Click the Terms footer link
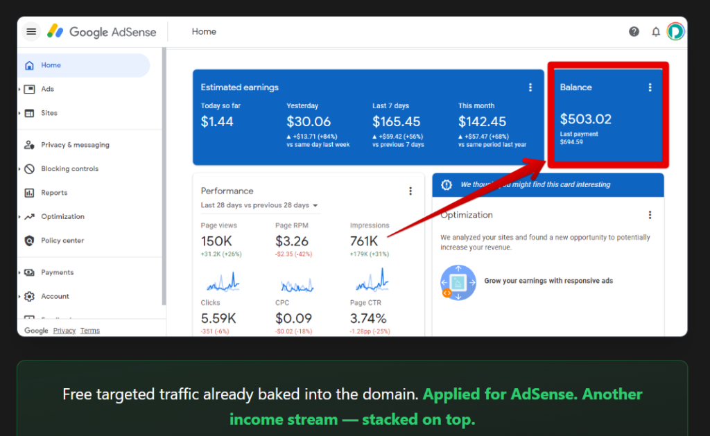Image resolution: width=710 pixels, height=436 pixels. pos(89,330)
